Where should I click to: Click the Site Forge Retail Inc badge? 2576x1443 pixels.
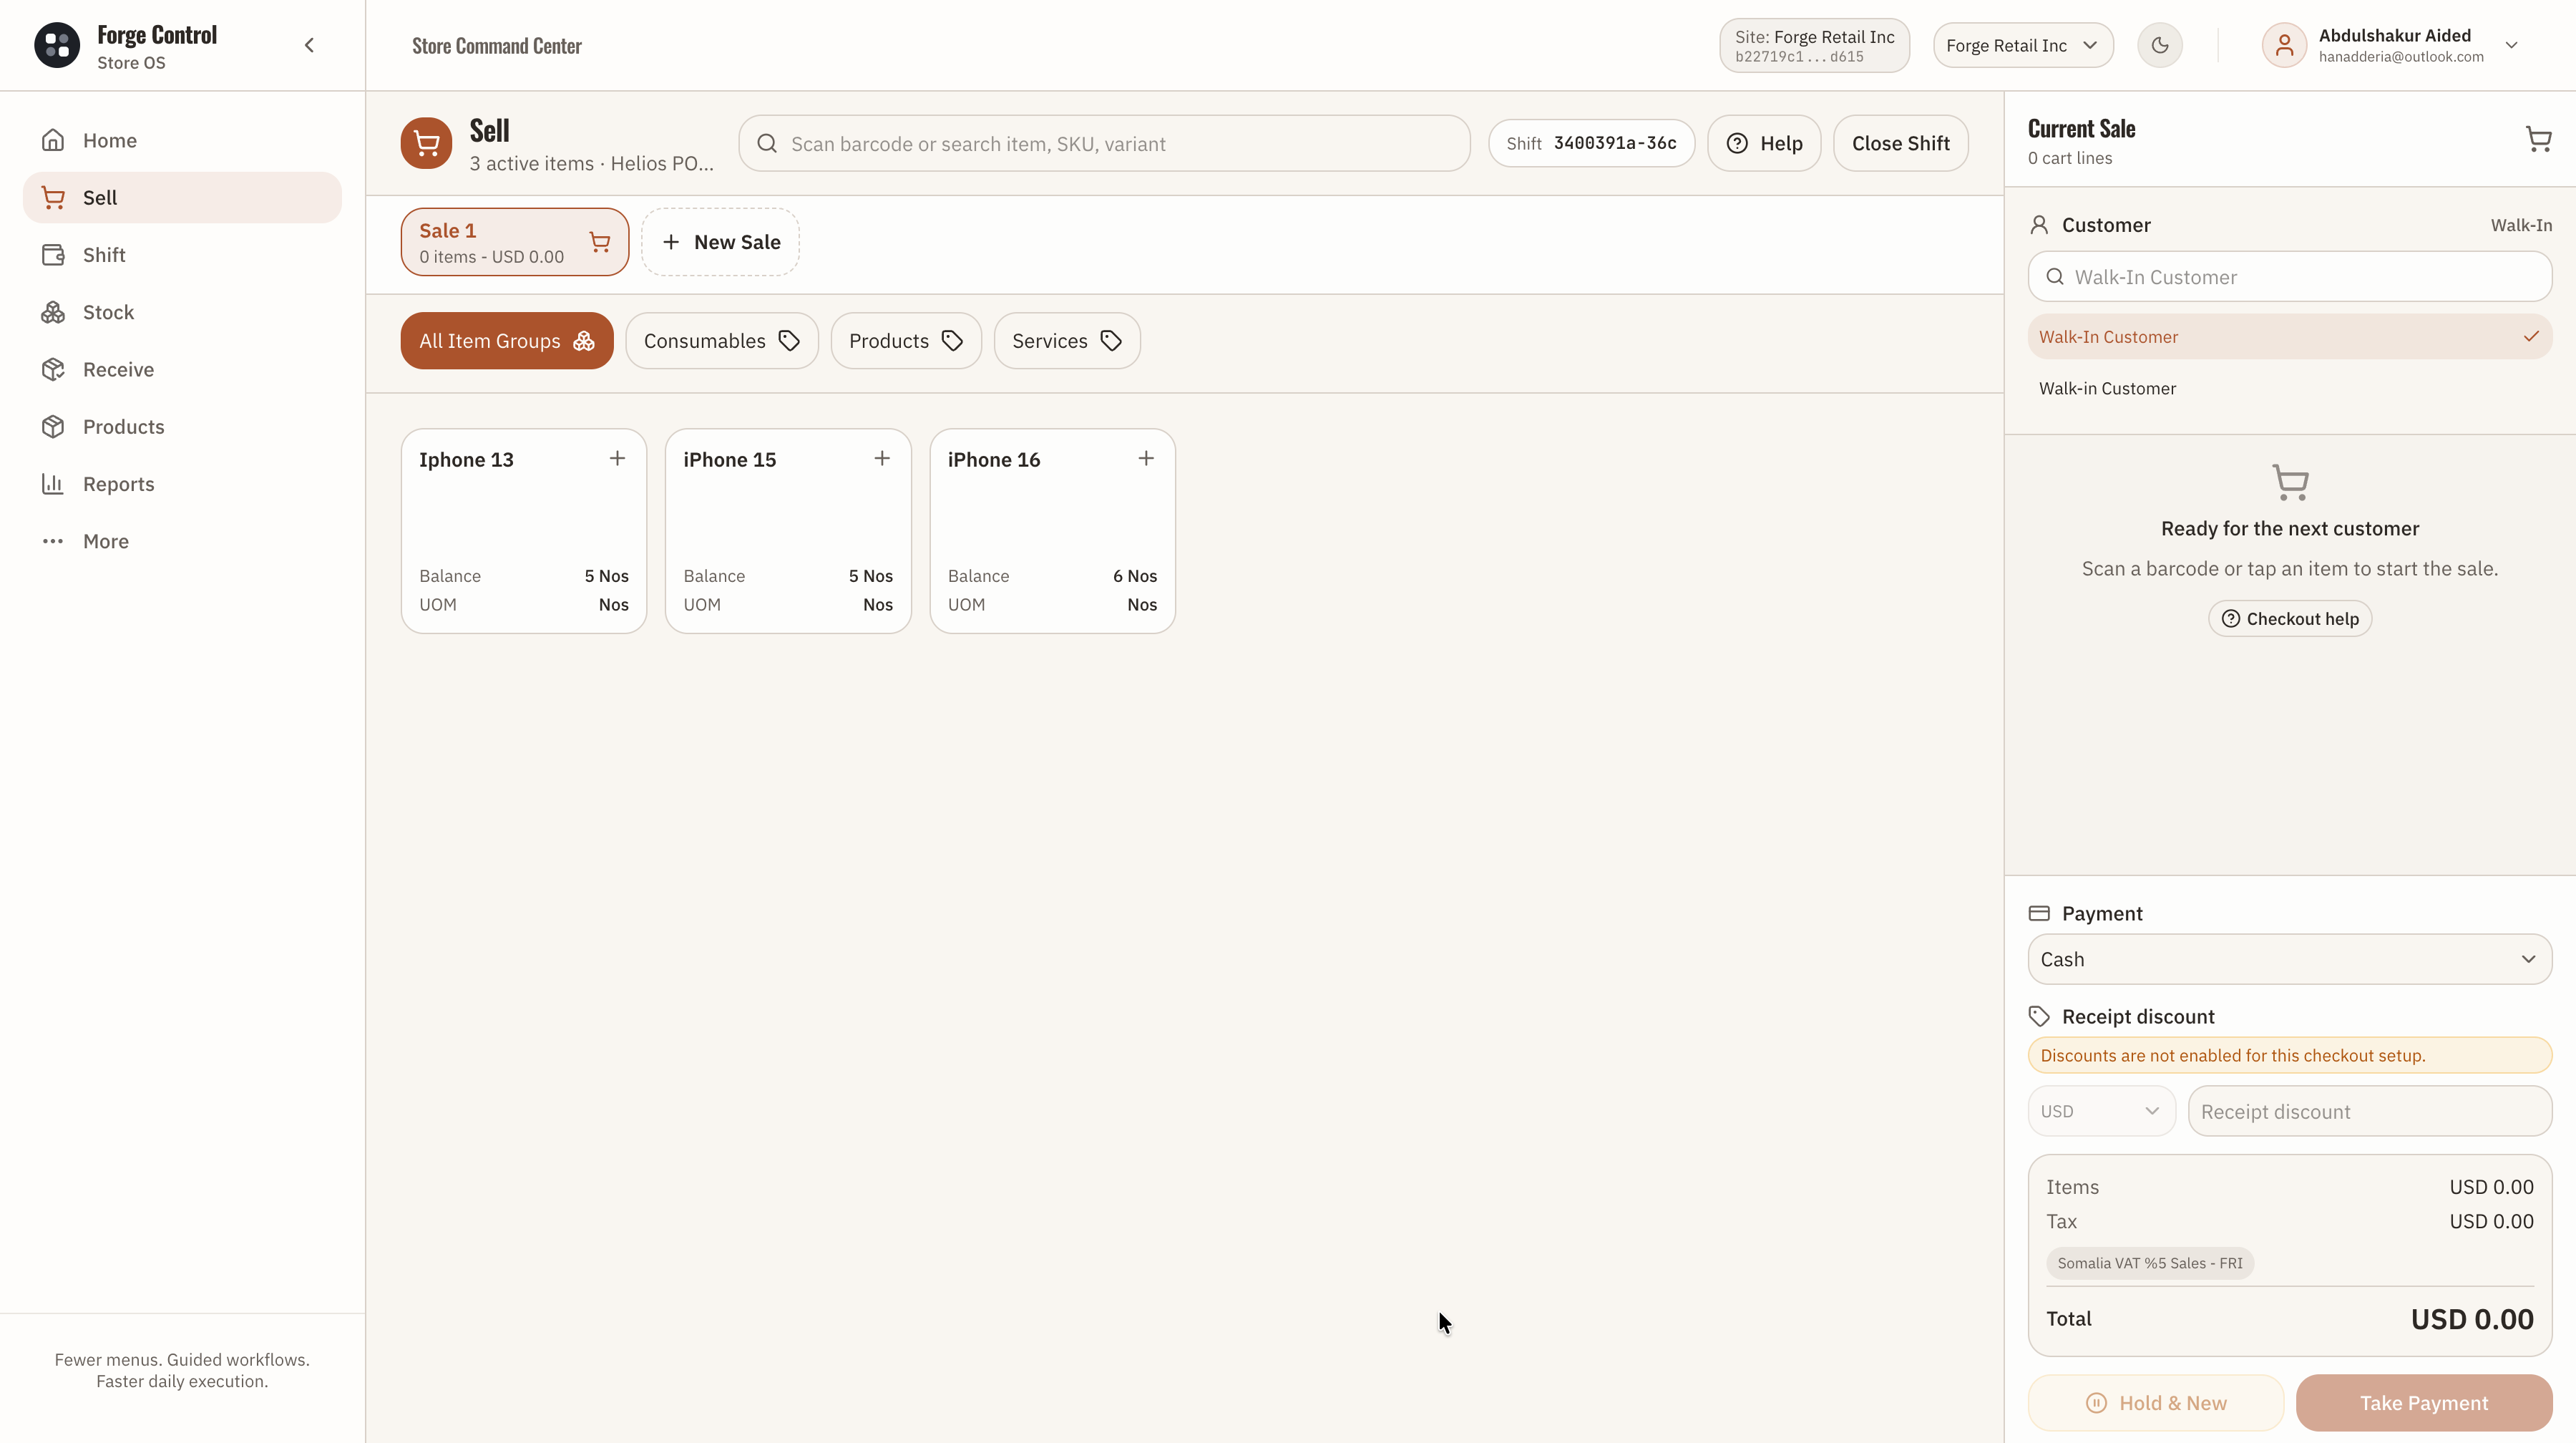tap(1814, 45)
